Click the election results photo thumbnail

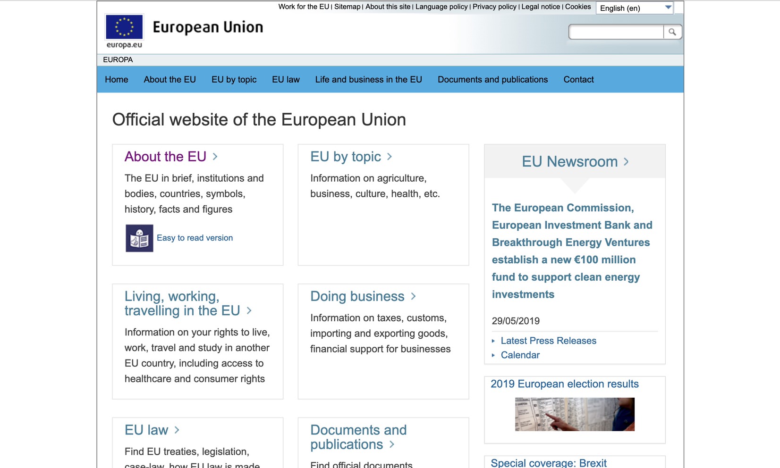point(575,414)
